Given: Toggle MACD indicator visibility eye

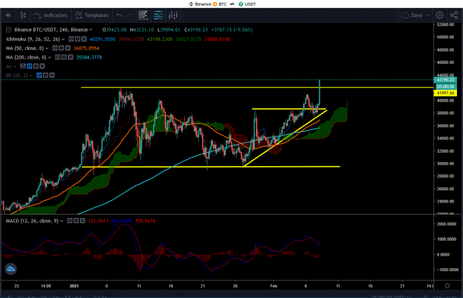Looking at the screenshot, I should (x=70, y=221).
